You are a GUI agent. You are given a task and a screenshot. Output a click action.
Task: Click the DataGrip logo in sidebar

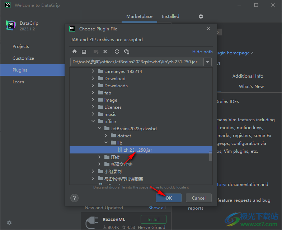tap(11, 25)
